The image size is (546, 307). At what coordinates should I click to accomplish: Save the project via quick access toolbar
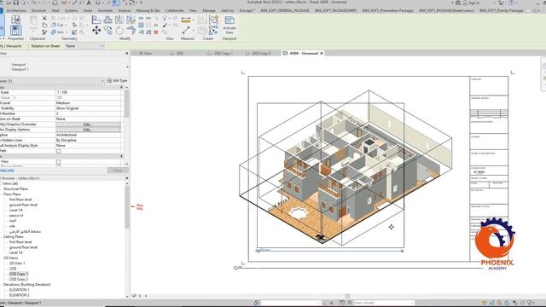coord(16,3)
